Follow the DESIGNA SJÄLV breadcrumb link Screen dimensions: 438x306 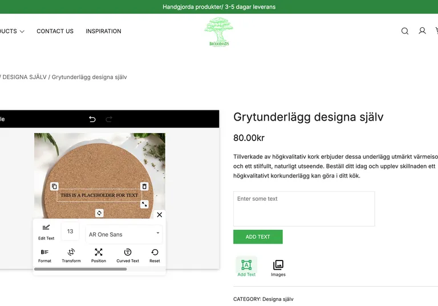(x=25, y=77)
